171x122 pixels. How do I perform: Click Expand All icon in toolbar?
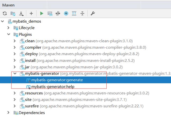point(74,14)
